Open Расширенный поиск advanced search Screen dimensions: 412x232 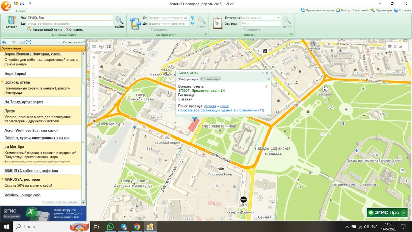pos(45,30)
